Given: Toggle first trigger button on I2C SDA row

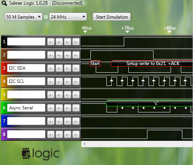Looking at the screenshot, I should click(x=51, y=68).
